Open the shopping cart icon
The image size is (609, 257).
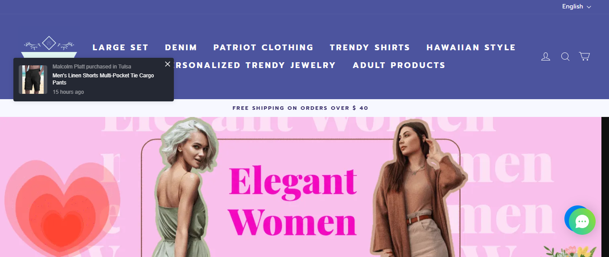[x=584, y=56]
